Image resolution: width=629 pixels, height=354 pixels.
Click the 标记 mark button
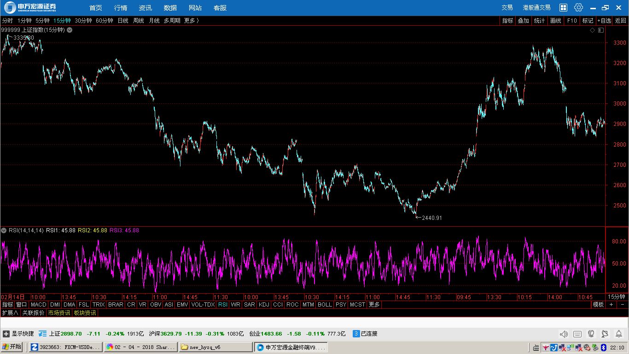coord(588,21)
